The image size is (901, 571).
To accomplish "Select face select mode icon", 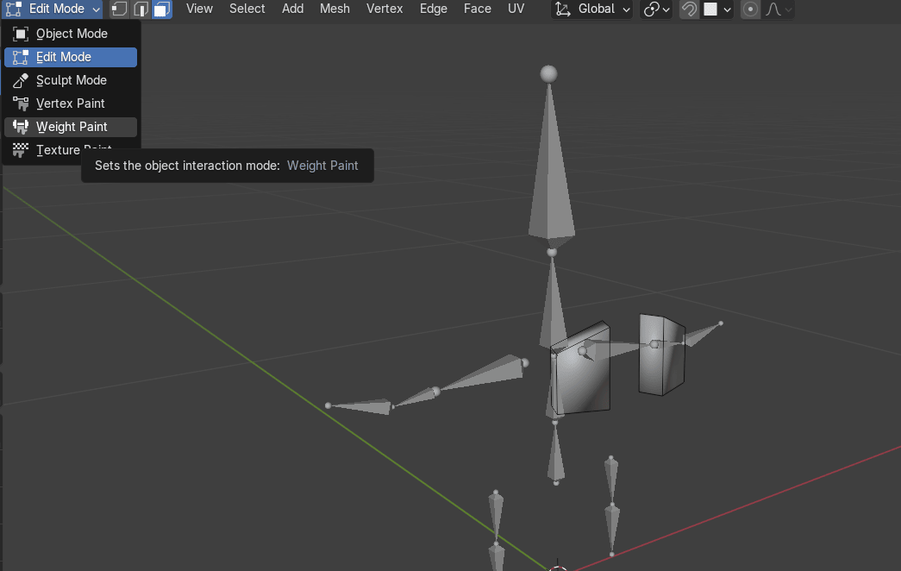I will coord(161,9).
